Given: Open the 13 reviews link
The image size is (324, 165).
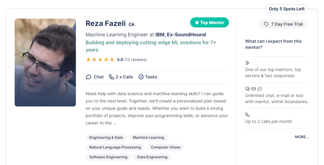Looking at the screenshot, I should tap(136, 60).
